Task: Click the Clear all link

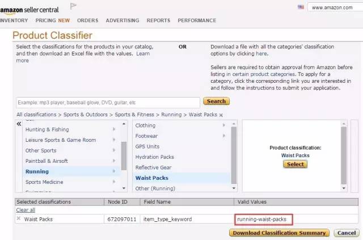Action: pos(25,210)
